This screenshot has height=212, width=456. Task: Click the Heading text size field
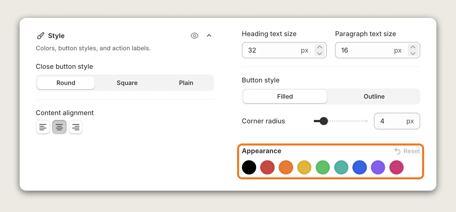pyautogui.click(x=284, y=50)
